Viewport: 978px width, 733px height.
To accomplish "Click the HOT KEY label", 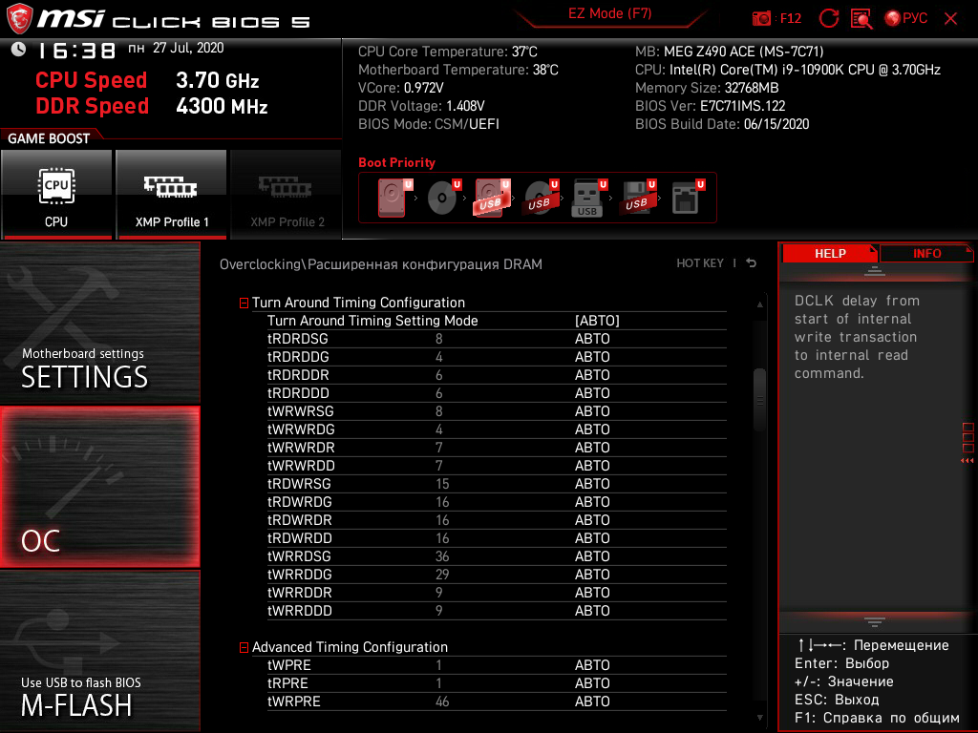I will tap(700, 263).
